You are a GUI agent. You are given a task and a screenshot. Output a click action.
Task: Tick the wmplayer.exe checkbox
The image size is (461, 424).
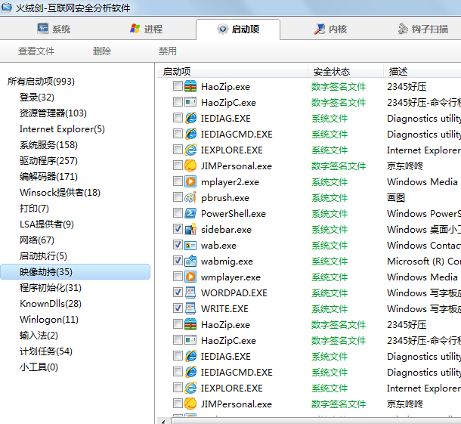click(178, 277)
